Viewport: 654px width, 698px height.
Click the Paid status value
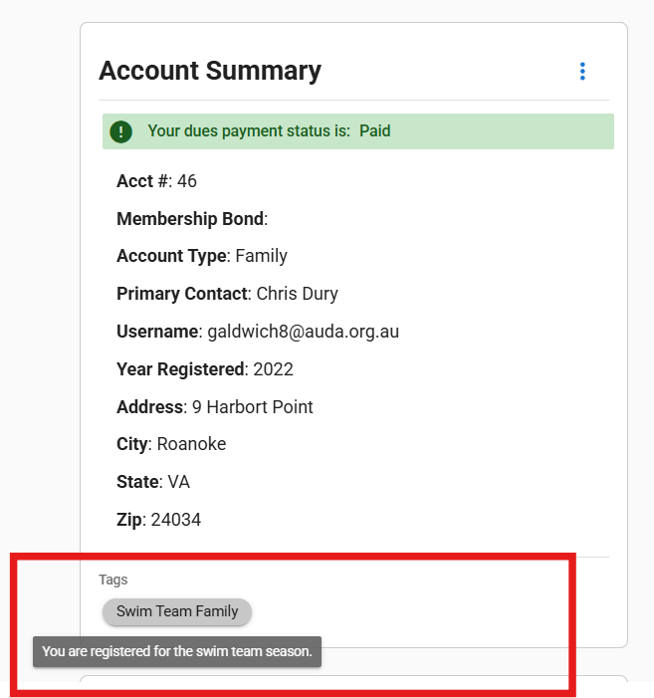[x=375, y=131]
